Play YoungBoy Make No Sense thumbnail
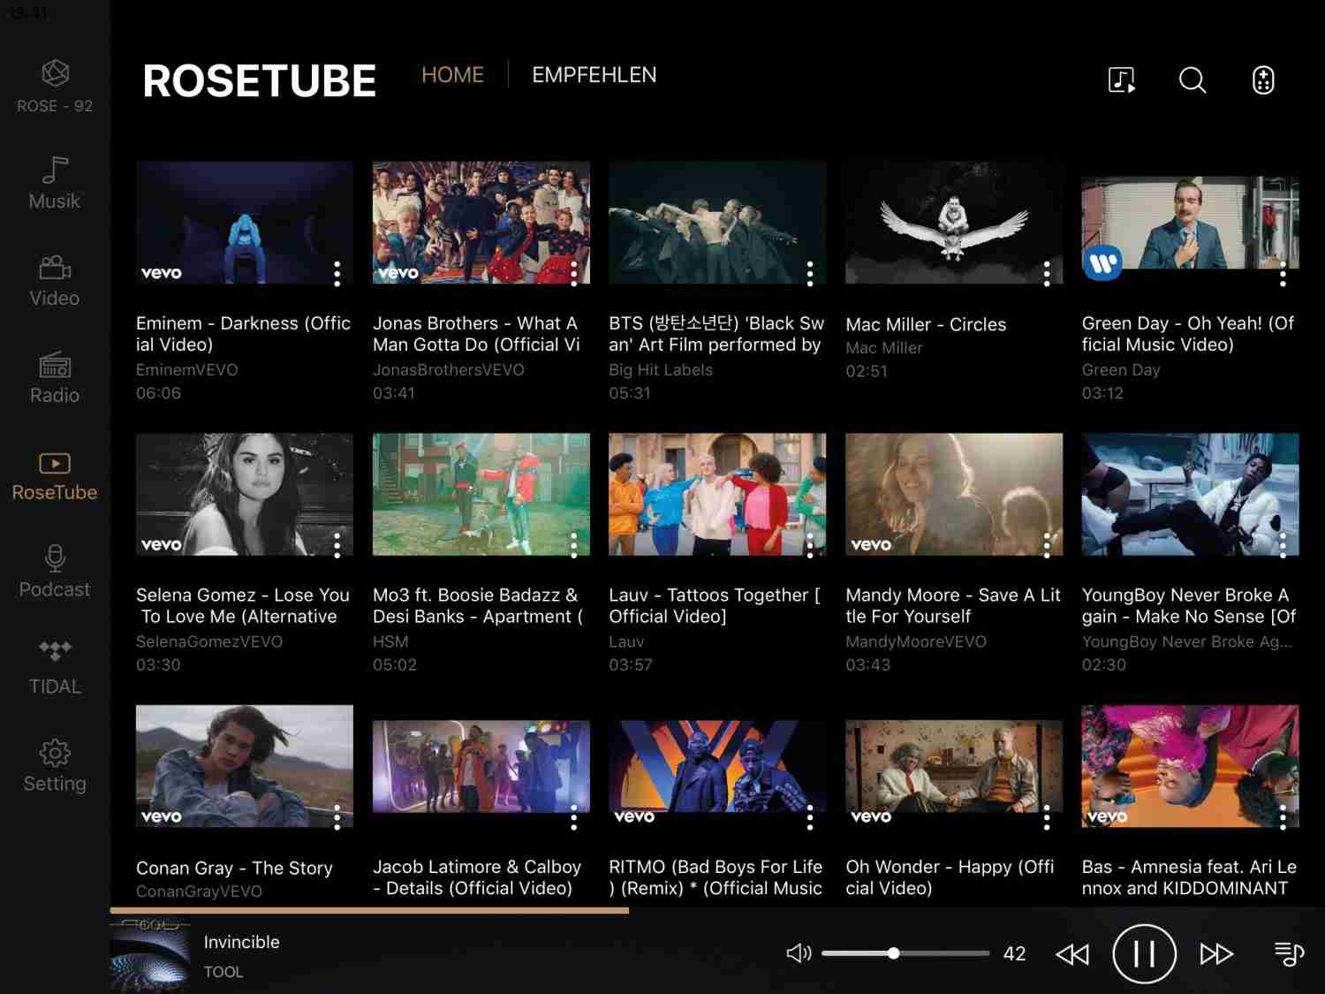The height and width of the screenshot is (994, 1325). tap(1191, 494)
